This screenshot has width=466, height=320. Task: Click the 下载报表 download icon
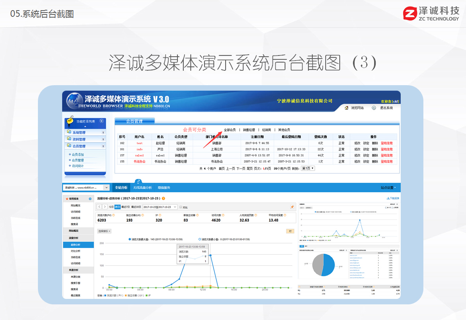point(388,198)
